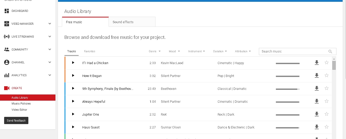Click the track list scrollbar thumb
This screenshot has height=139, width=346.
(x=334, y=65)
